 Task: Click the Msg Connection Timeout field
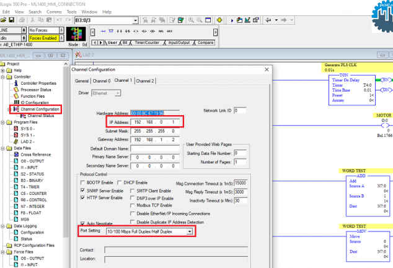241,183
